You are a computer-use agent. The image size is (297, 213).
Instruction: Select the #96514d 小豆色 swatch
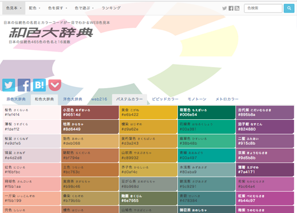click(90, 112)
